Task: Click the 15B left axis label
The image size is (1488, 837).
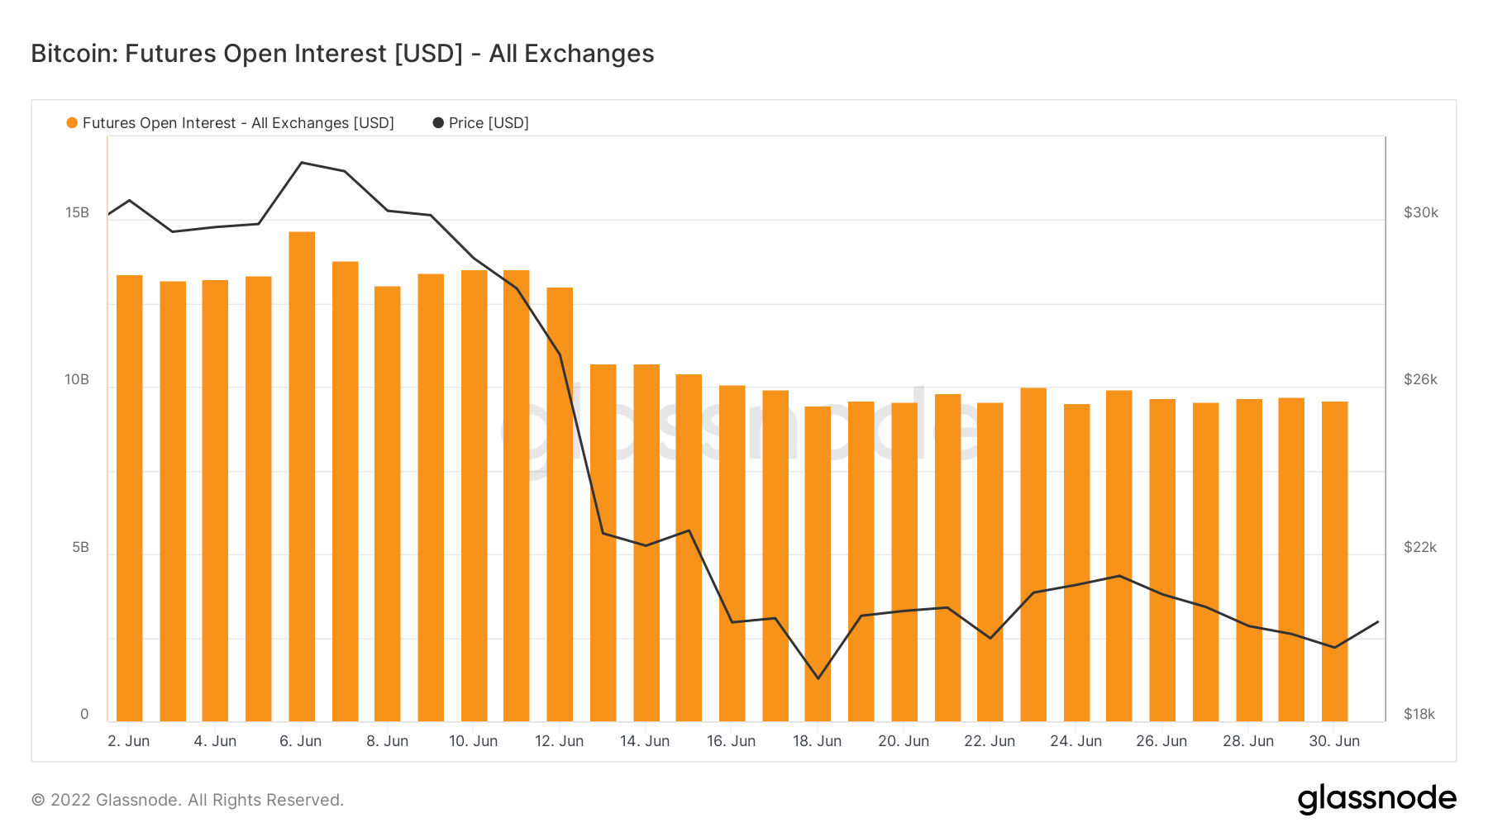Action: click(77, 213)
